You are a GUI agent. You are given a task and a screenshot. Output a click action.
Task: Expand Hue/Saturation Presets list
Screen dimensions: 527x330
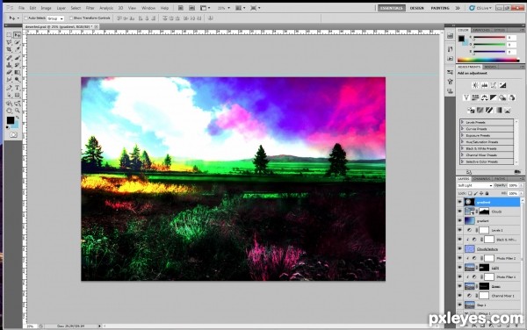[463, 141]
